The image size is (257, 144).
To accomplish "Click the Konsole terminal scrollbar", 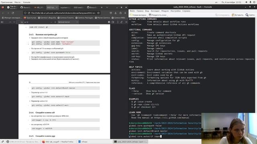I will (x=256, y=65).
